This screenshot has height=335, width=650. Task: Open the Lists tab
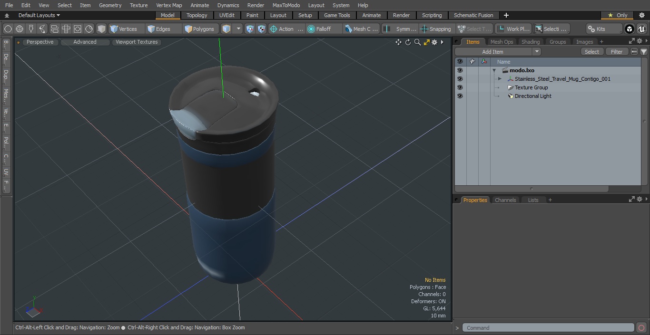click(x=533, y=200)
